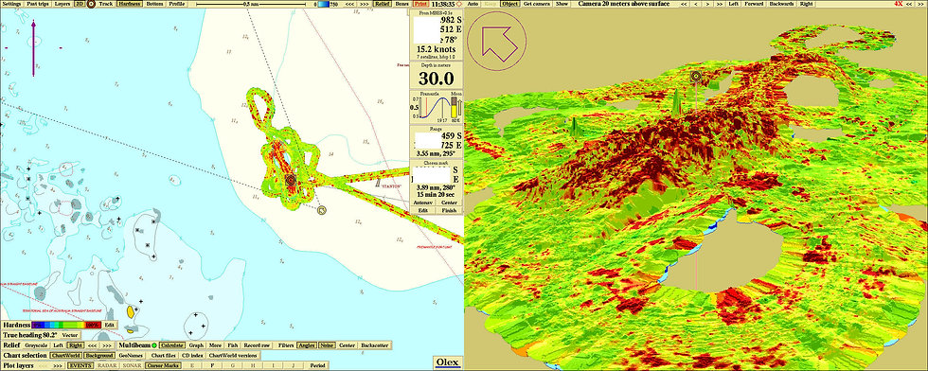Click the chosen mark circle on chart
The width and height of the screenshot is (928, 371).
[322, 210]
